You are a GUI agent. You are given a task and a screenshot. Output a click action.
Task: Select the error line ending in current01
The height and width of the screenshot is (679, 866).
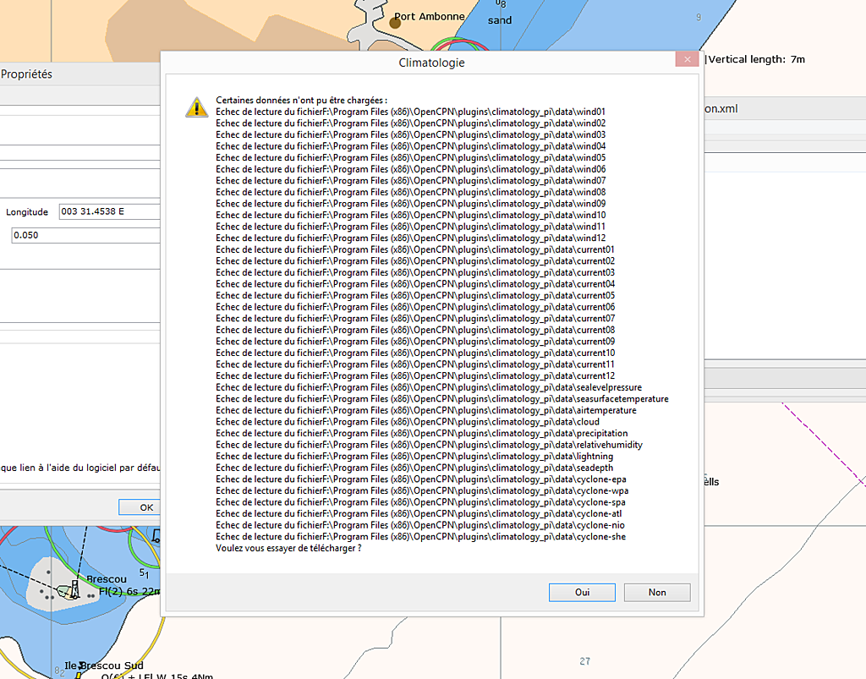[x=414, y=249]
